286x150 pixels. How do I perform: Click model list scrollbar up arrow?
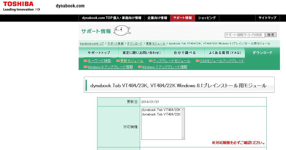[x=183, y=110]
